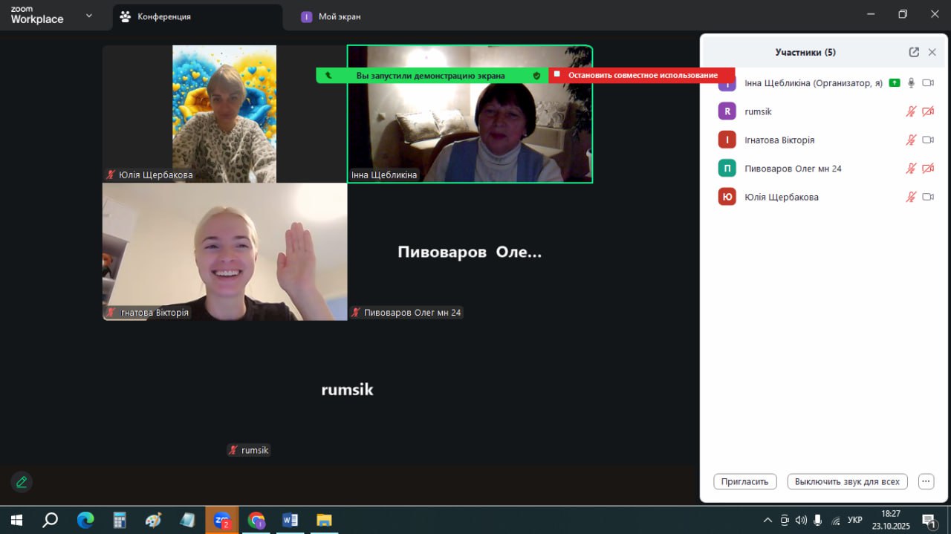Image resolution: width=951 pixels, height=534 pixels.
Task: Toggle the organizer's microphone in the participants list
Action: pyautogui.click(x=911, y=83)
